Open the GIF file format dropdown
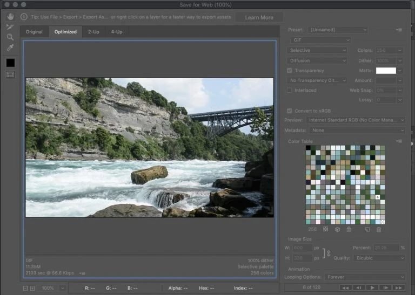415x295 pixels. [320, 40]
